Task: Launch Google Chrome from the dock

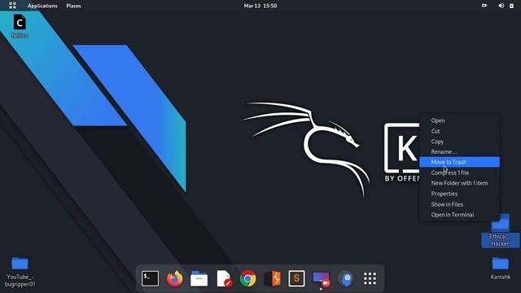Action: (247, 278)
